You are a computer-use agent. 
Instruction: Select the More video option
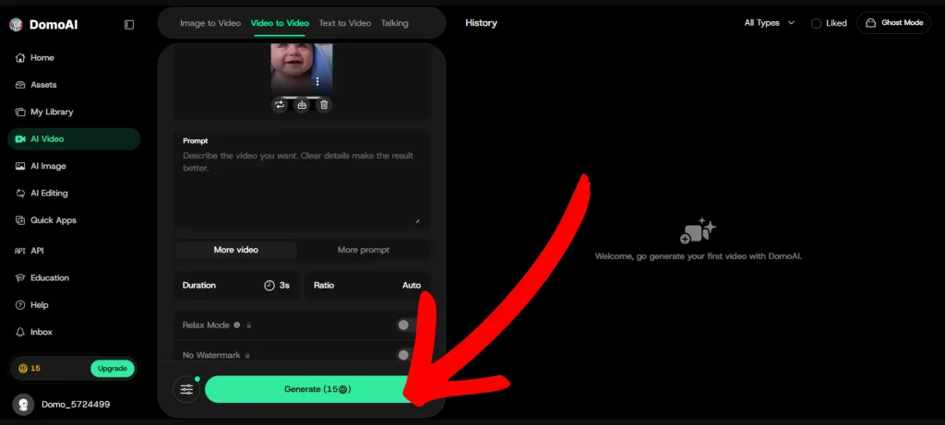pyautogui.click(x=235, y=250)
